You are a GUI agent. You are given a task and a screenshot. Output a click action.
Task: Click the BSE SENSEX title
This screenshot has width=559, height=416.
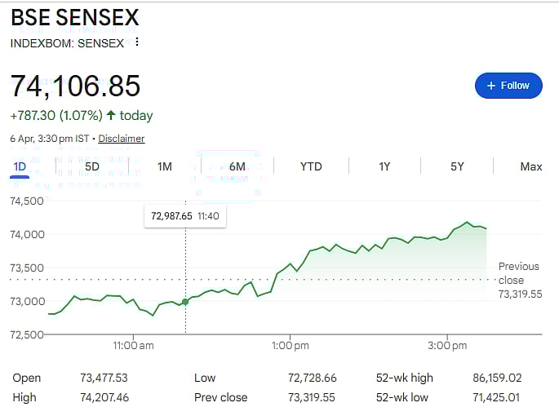75,17
